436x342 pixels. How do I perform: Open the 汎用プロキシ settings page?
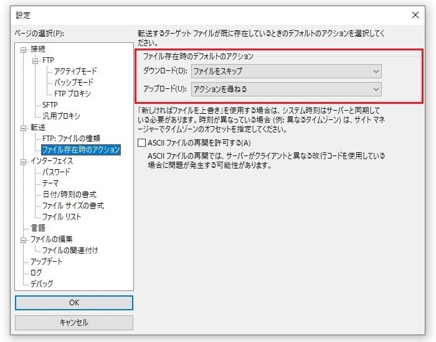(x=61, y=116)
